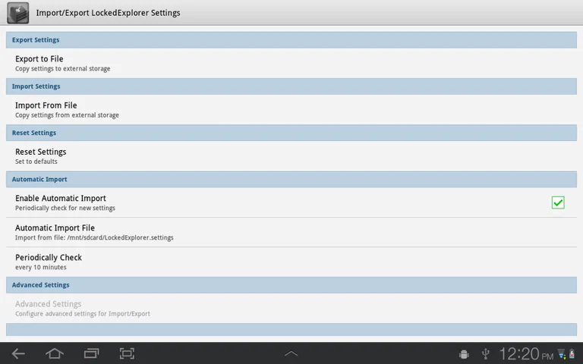Click 'every 10 minutes' text
The width and height of the screenshot is (583, 364).
click(40, 268)
